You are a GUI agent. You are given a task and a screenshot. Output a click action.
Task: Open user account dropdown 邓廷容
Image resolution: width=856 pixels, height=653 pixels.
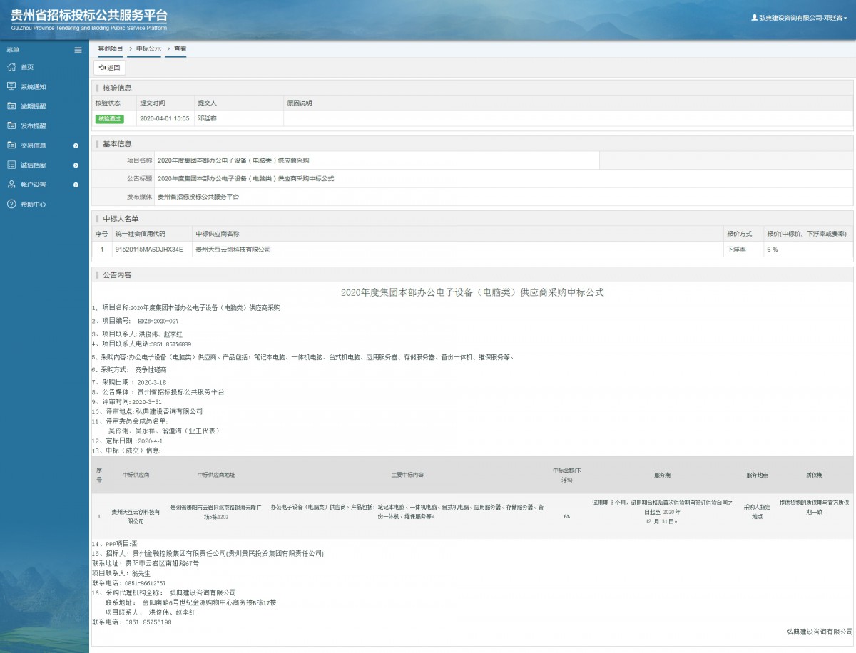800,18
